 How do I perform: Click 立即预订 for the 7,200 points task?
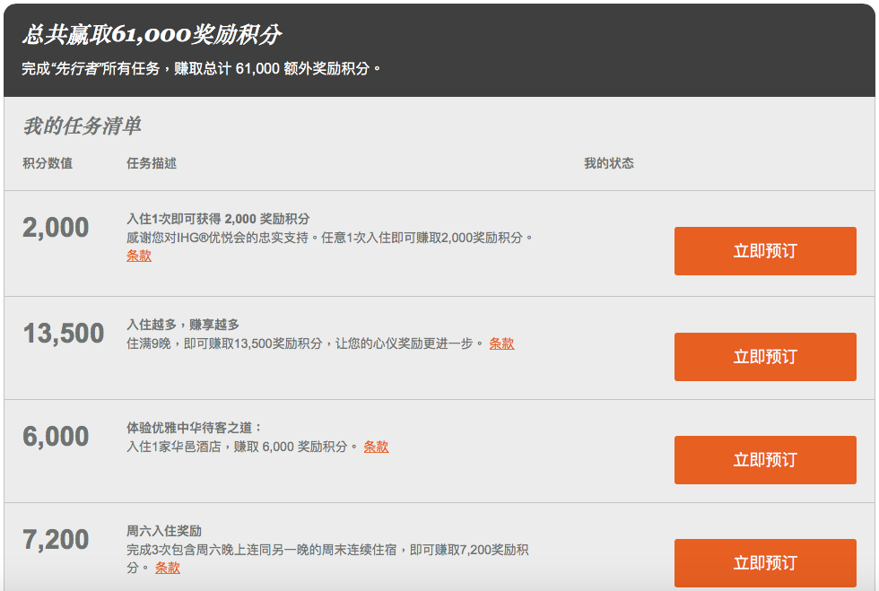[765, 563]
